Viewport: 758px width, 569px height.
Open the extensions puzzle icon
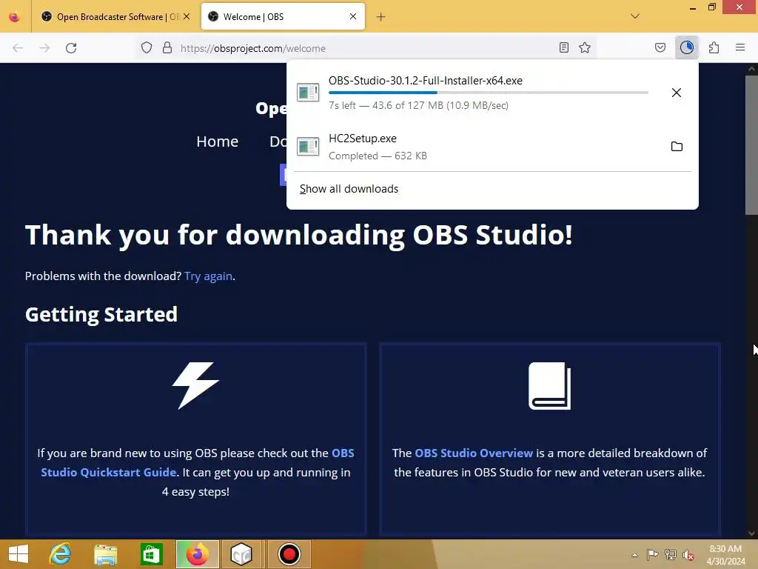(714, 47)
